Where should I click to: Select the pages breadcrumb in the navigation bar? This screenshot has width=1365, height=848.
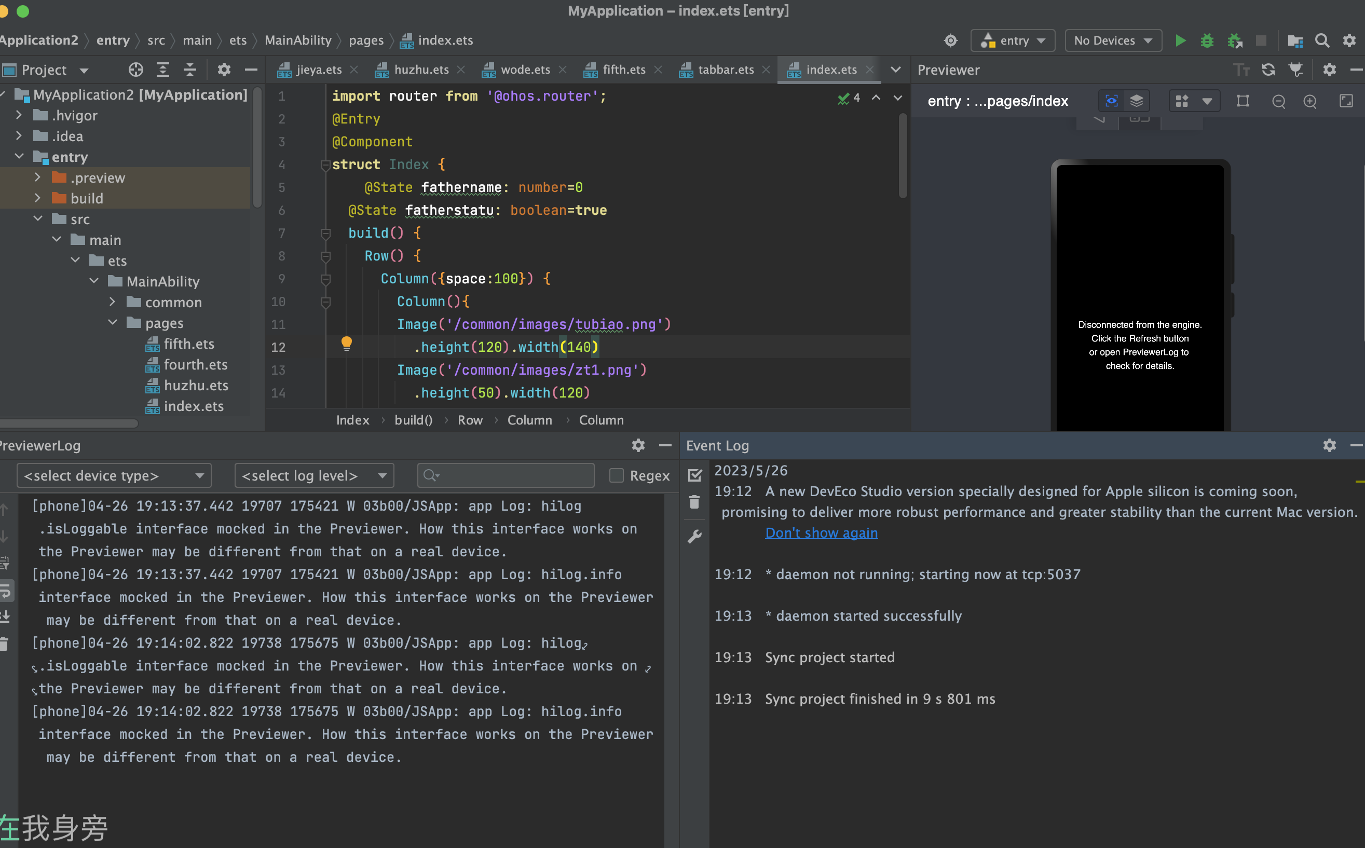[x=366, y=40]
